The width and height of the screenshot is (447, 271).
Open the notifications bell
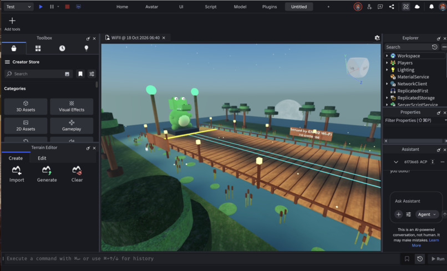coord(431,7)
